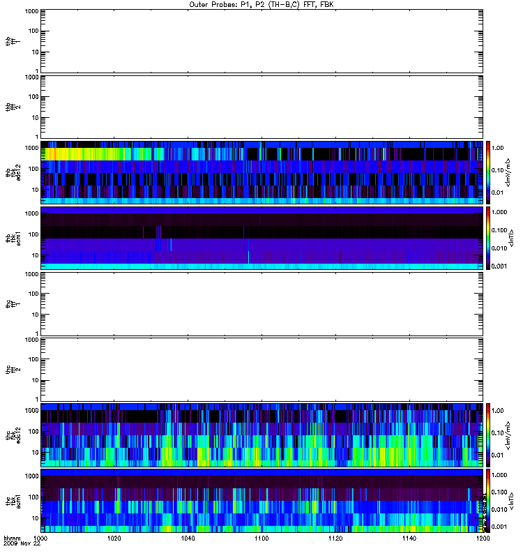
Task: Click the '1200' time tick label
Action: click(x=483, y=538)
